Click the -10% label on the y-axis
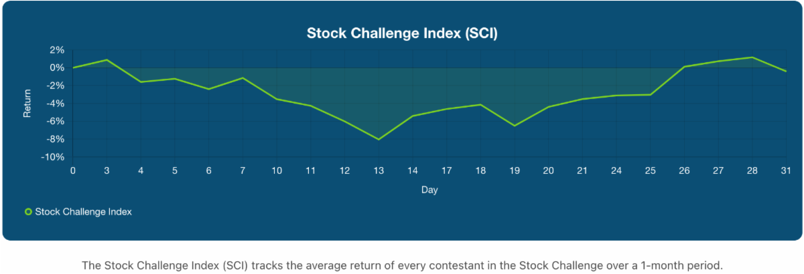Screen dimensions: 804x274 tap(52, 157)
